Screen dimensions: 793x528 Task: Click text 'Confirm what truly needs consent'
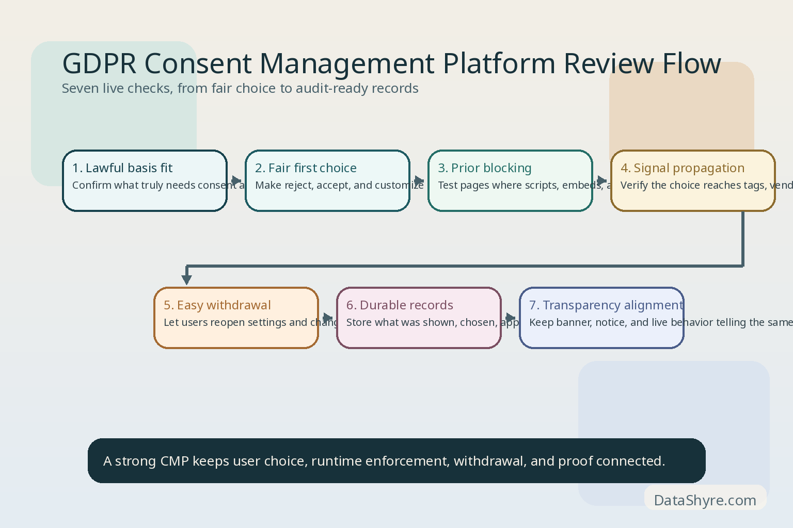point(154,185)
